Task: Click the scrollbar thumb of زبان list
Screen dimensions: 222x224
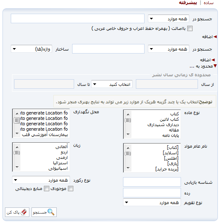Action: pyautogui.click(x=17, y=153)
